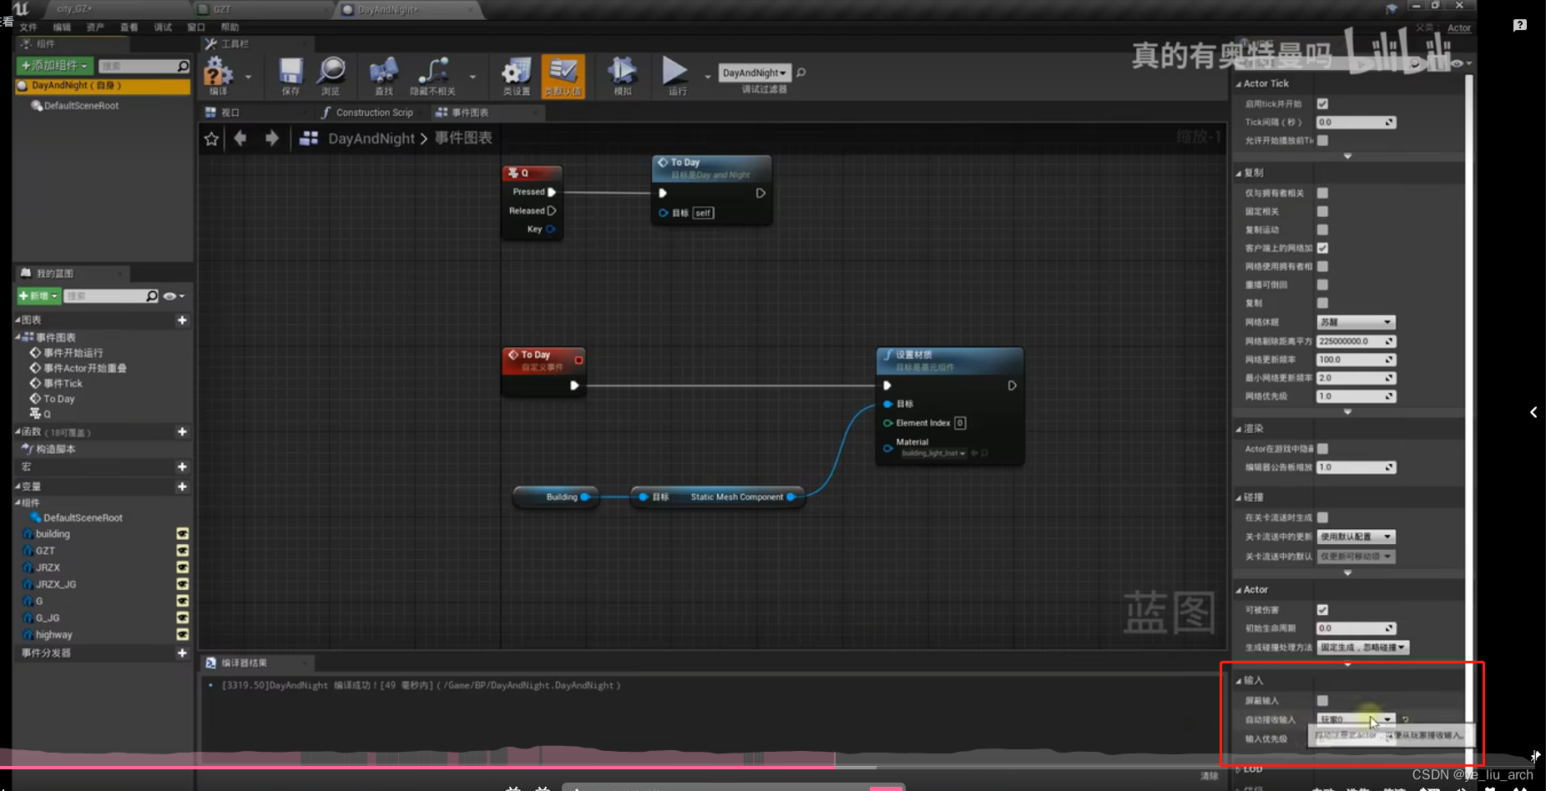Toggle the 屏蔽输入 checkbox
This screenshot has height=791, width=1546.
click(x=1322, y=700)
